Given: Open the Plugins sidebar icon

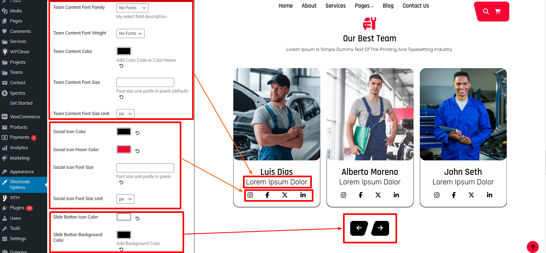Looking at the screenshot, I should pos(5,208).
